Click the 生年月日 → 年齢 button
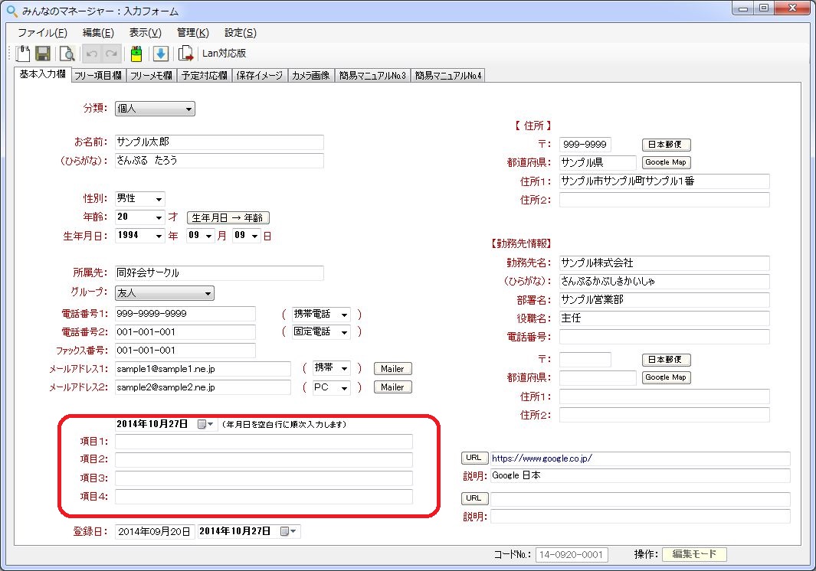The height and width of the screenshot is (571, 816). pos(228,217)
